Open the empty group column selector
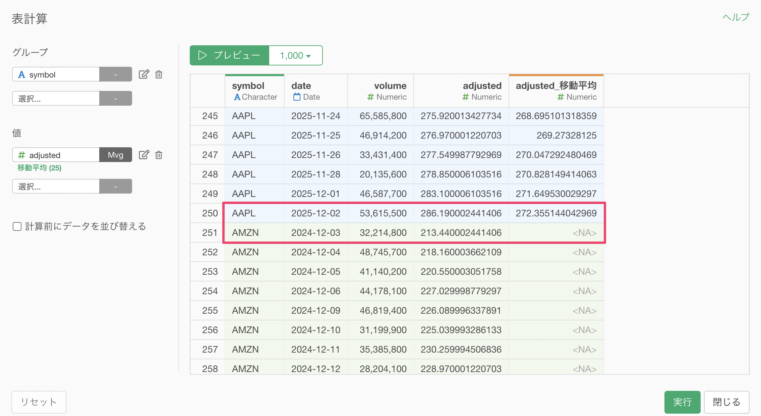The image size is (761, 416). (x=56, y=98)
